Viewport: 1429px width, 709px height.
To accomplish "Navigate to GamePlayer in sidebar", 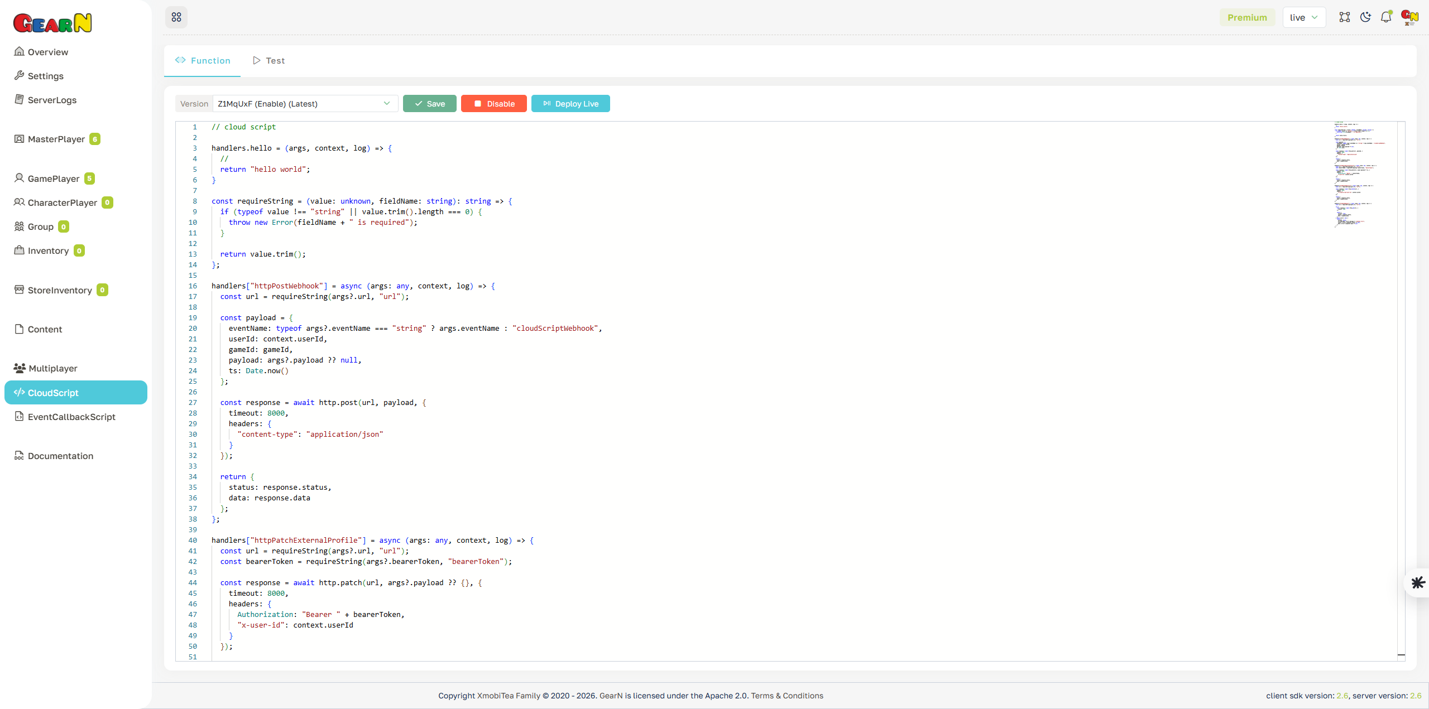I will pos(54,178).
